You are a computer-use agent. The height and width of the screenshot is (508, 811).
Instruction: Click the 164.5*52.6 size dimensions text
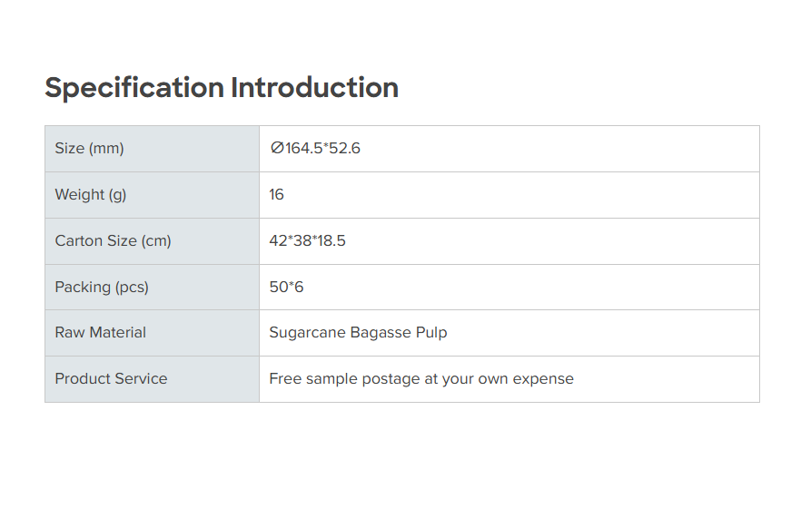[x=323, y=149]
